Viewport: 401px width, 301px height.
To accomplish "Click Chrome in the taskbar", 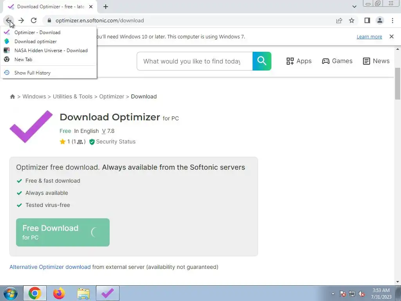I will coord(35,293).
